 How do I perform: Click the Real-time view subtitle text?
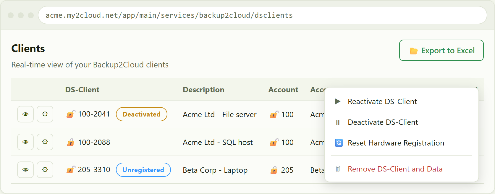point(90,65)
